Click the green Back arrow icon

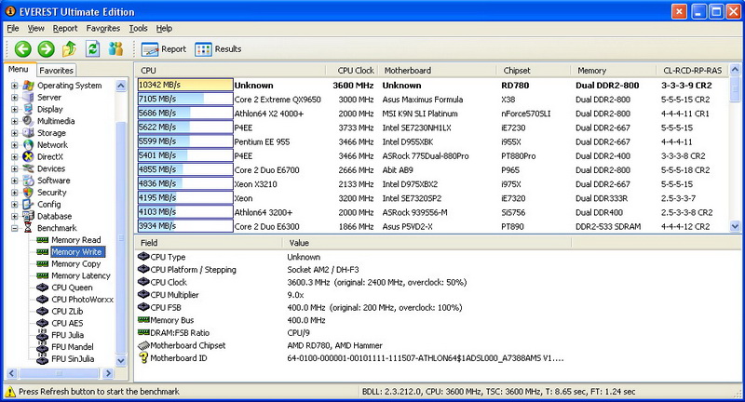coord(22,49)
